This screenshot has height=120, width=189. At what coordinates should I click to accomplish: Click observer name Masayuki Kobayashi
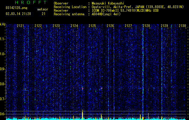(x=108, y=3)
